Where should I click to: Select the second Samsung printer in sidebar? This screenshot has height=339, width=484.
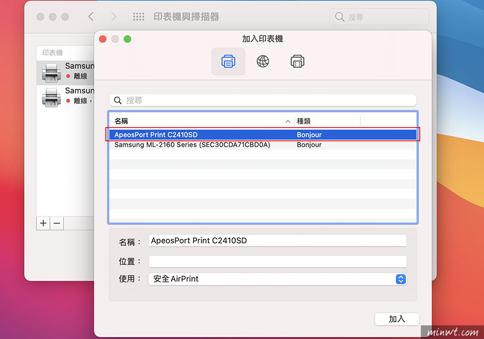tap(65, 97)
